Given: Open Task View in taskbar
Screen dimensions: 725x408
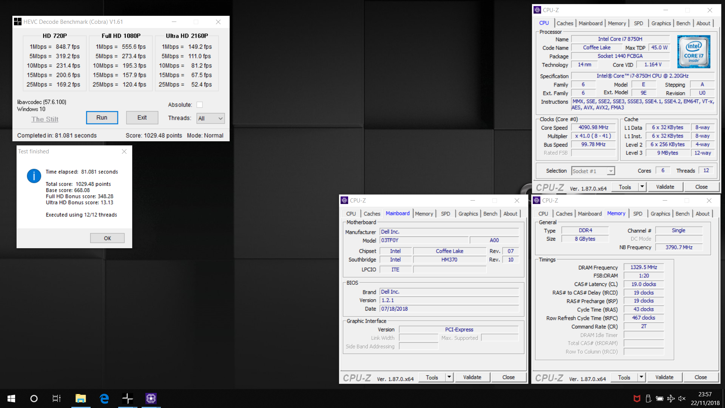Looking at the screenshot, I should (57, 398).
